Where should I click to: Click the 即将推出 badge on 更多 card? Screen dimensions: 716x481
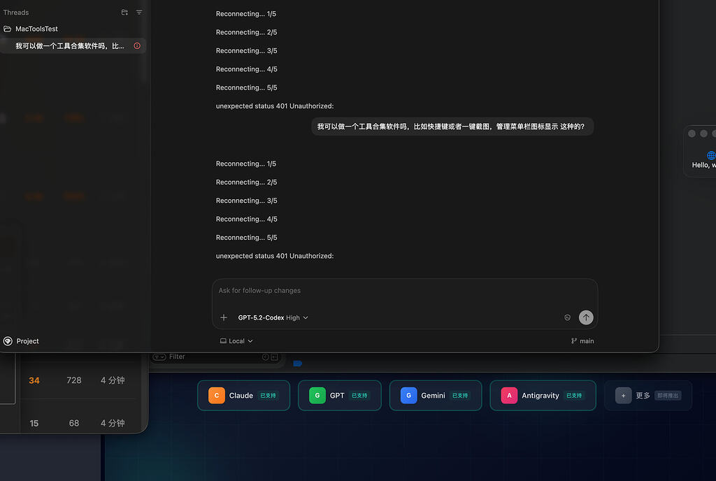coord(668,395)
